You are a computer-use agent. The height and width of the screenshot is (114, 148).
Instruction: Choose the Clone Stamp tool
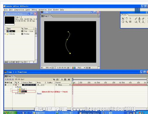point(139,18)
